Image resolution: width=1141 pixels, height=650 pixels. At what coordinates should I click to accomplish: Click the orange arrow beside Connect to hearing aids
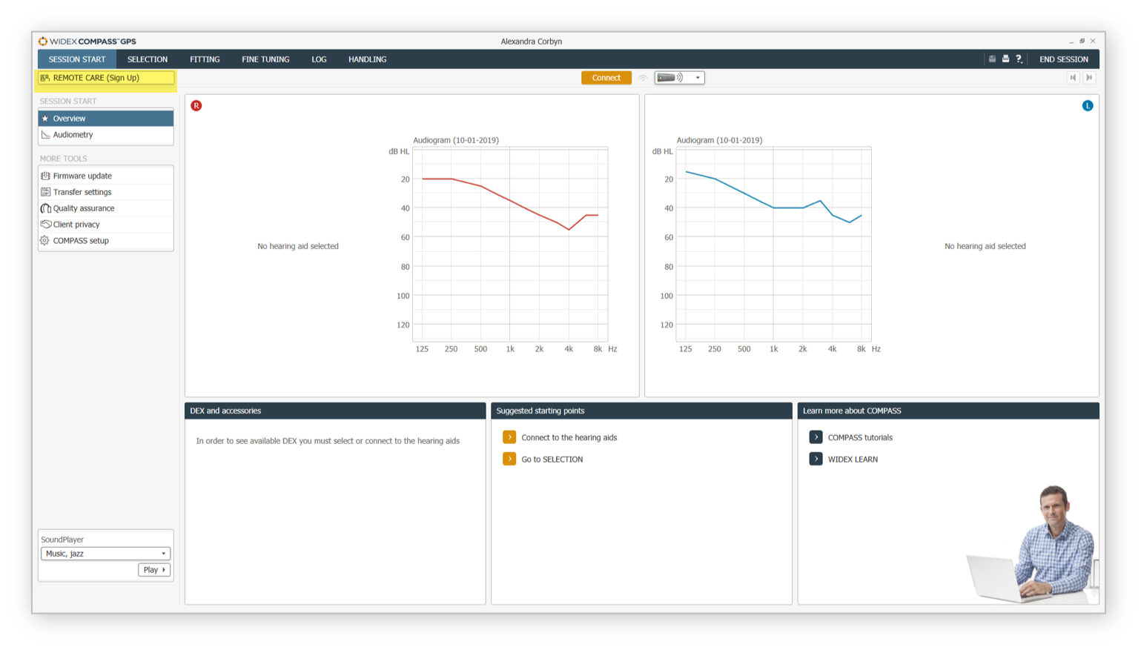509,437
